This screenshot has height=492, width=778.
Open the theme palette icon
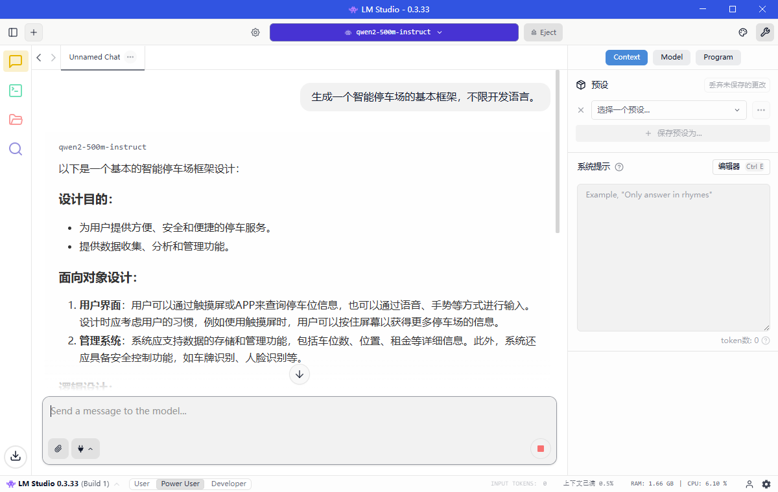click(742, 32)
